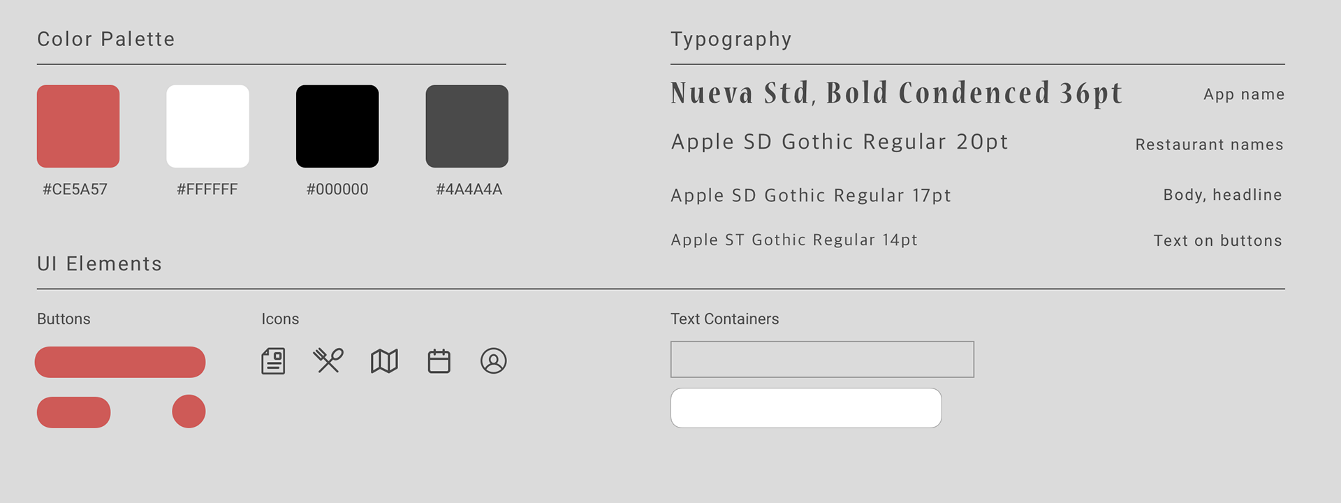Pick the black #000000 swatch
The image size is (1341, 503).
[337, 126]
